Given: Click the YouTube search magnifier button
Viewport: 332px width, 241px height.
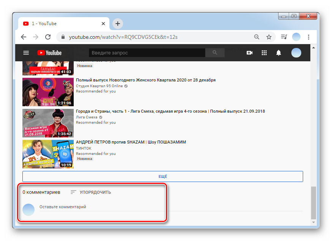Looking at the screenshot, I should 215,53.
